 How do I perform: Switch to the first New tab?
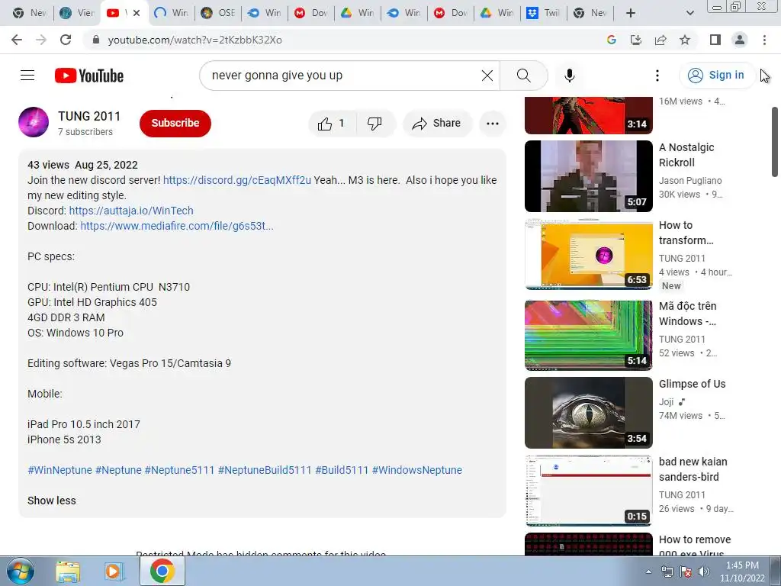(30, 13)
